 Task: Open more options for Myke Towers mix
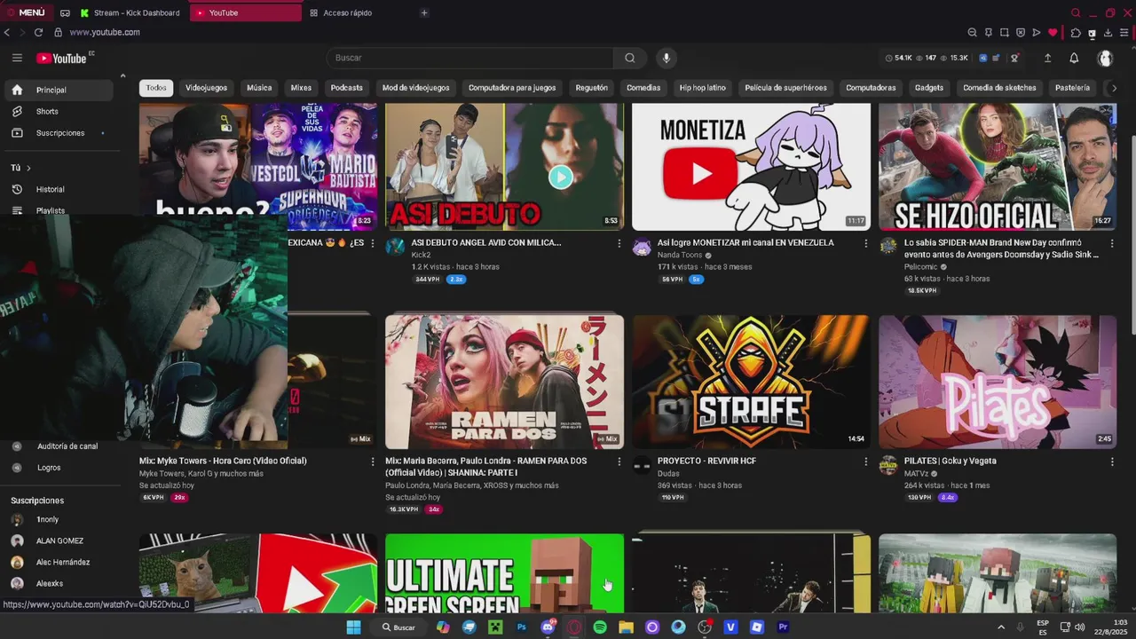pos(373,461)
